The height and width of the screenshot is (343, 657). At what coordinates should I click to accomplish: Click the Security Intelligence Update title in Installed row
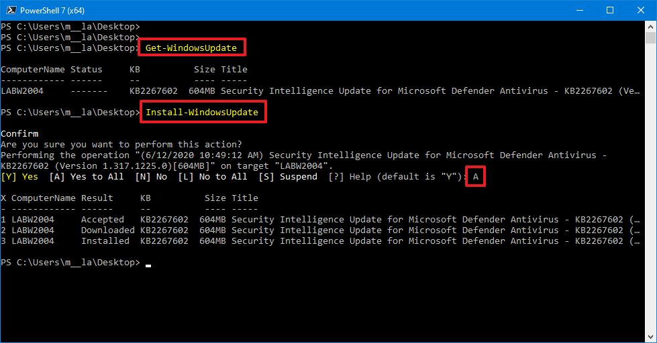tap(436, 241)
